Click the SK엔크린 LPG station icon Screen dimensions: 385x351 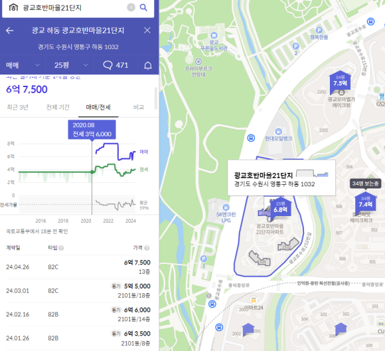(x=226, y=207)
